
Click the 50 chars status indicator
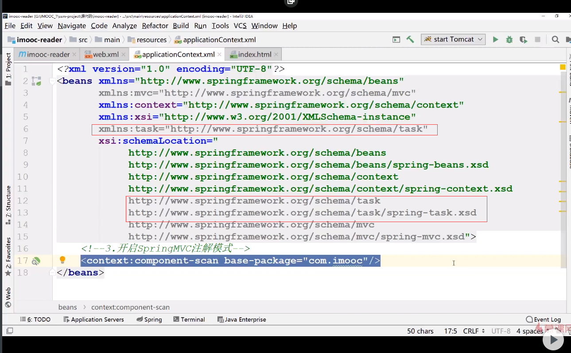coord(420,331)
